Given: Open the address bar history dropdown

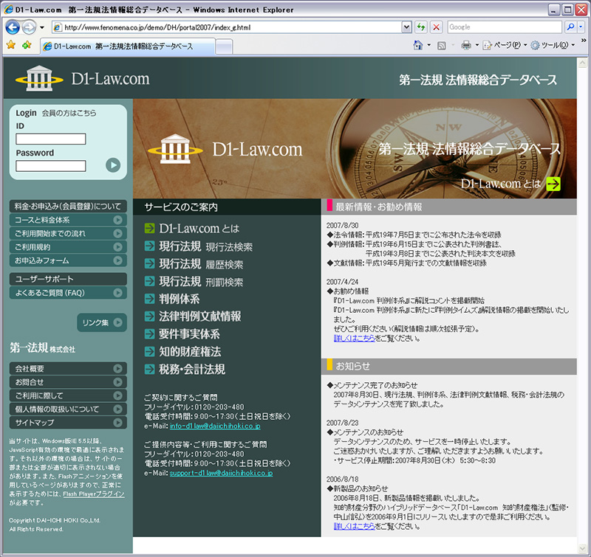Looking at the screenshot, I should tap(406, 27).
